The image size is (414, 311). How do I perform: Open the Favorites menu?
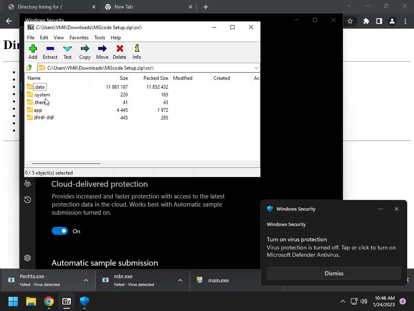pyautogui.click(x=79, y=38)
